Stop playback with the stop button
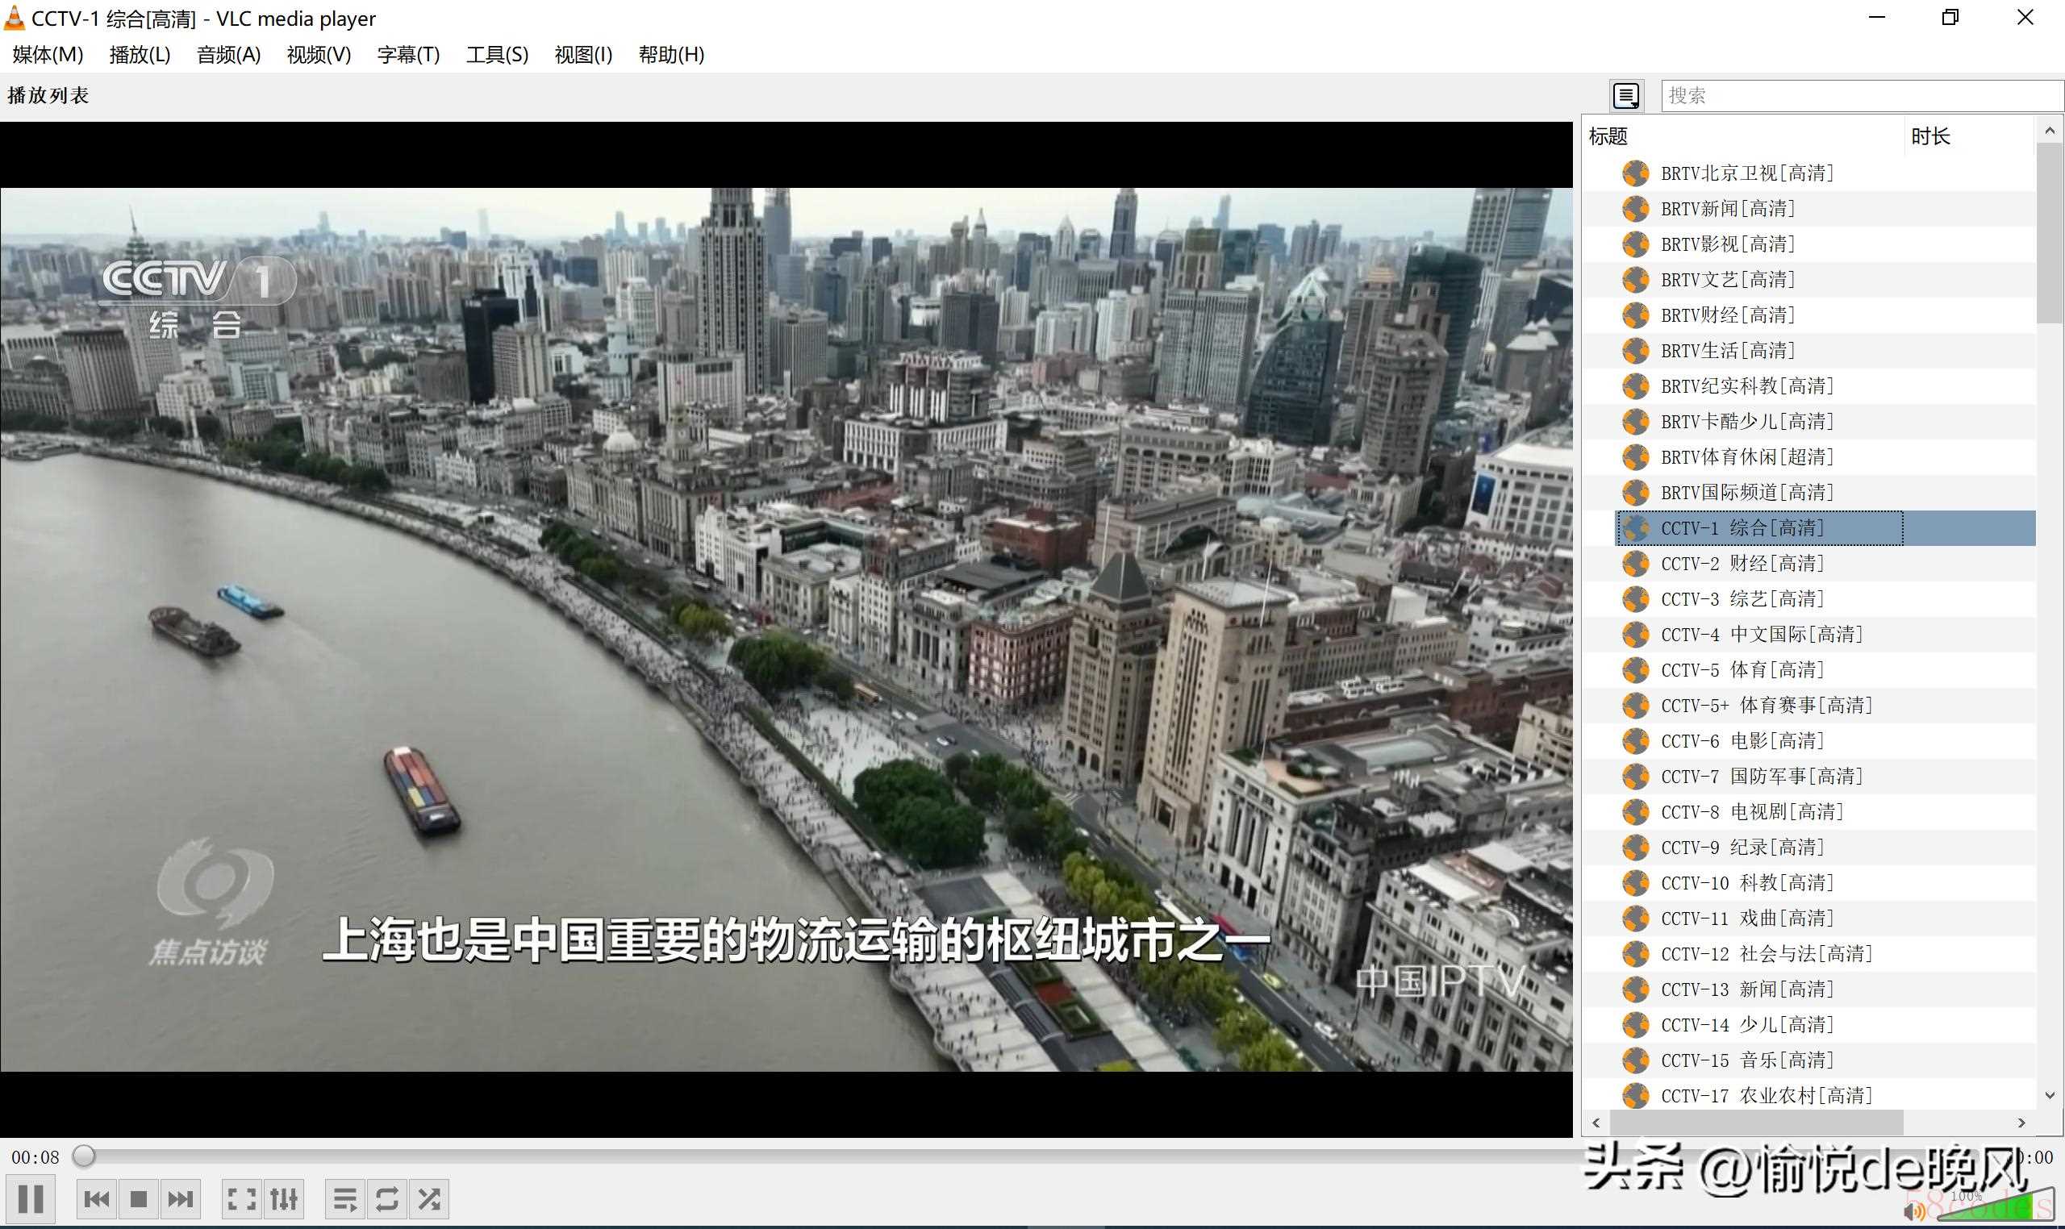Viewport: 2065px width, 1229px height. 138,1198
